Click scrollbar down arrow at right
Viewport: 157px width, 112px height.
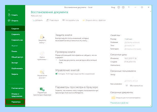click(150, 105)
